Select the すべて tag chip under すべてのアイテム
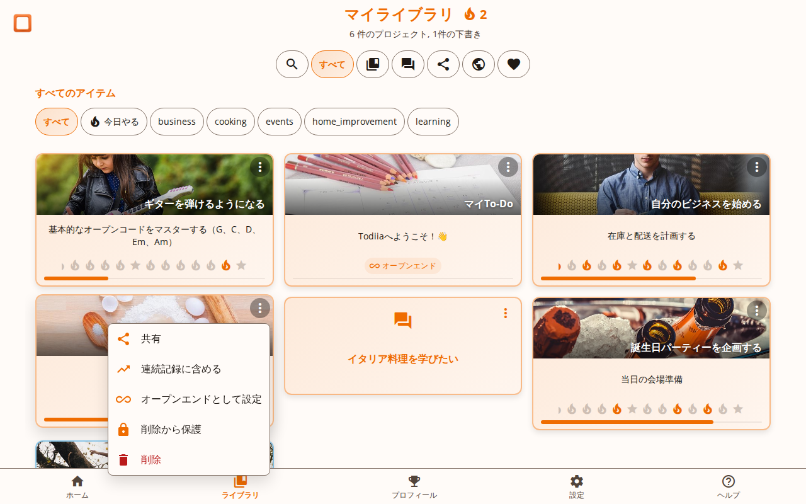 [57, 122]
